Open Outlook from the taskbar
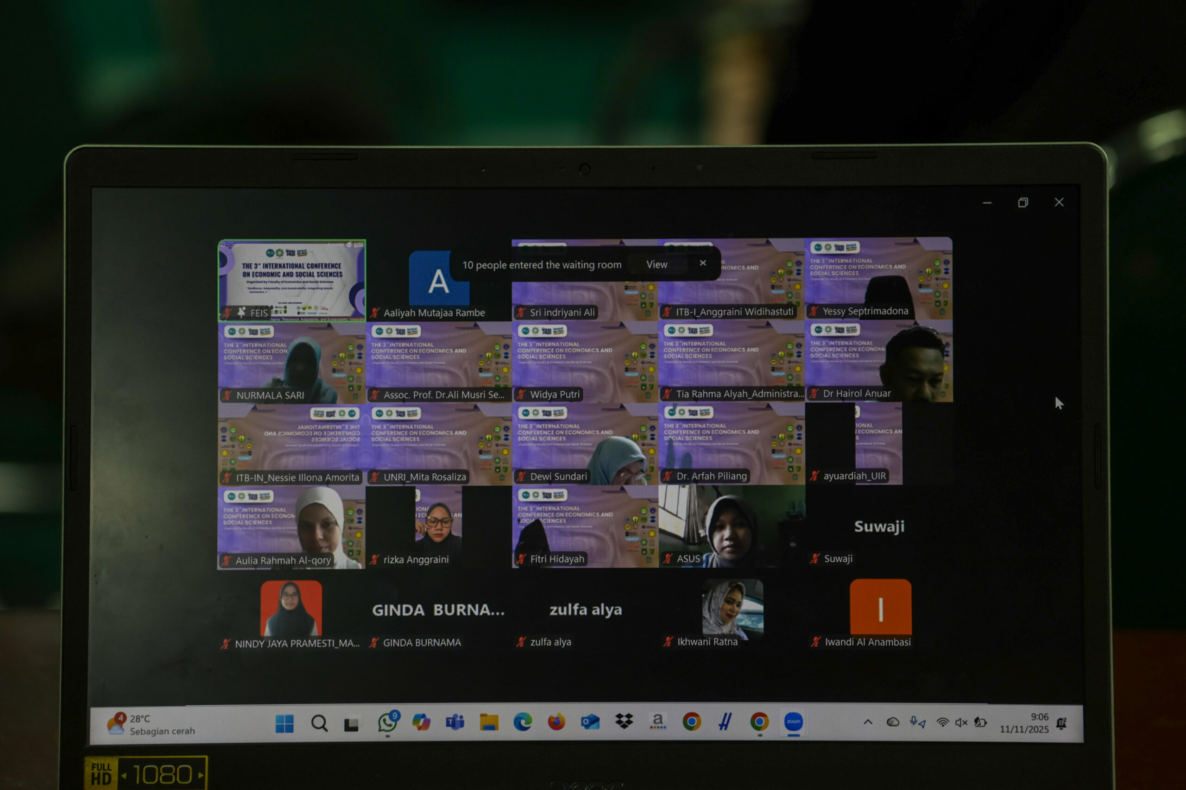This screenshot has width=1186, height=790. point(590,722)
